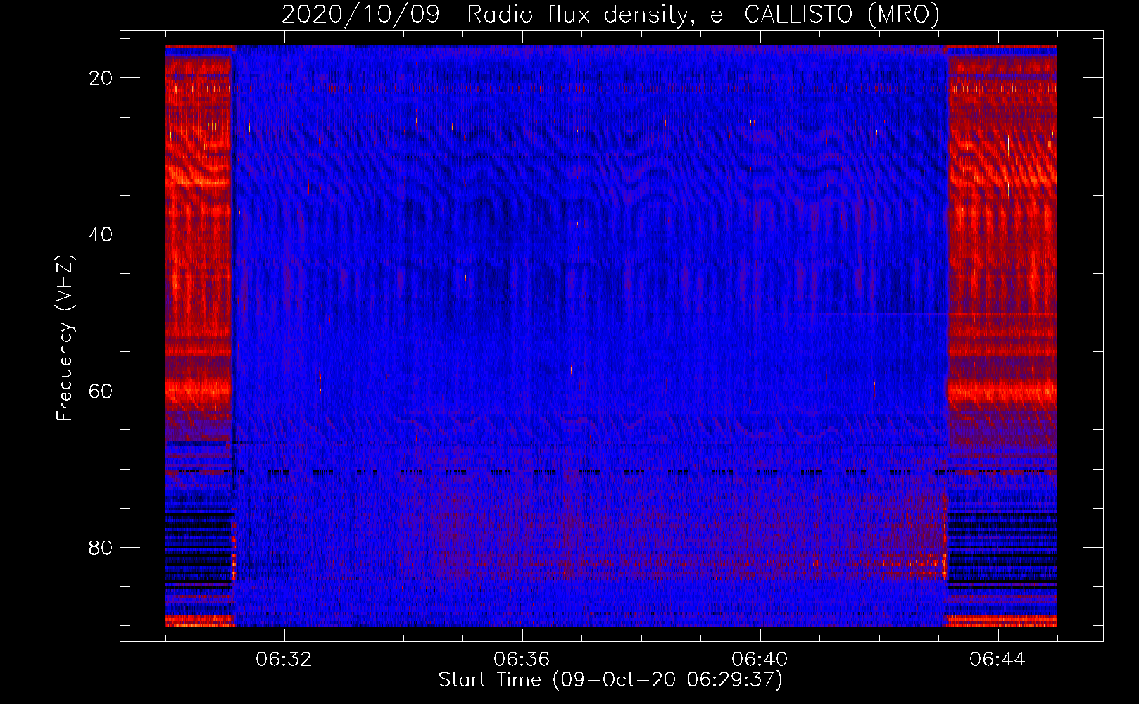Viewport: 1139px width, 704px height.
Task: Click the 06:44 time tick label
Action: pos(998,660)
